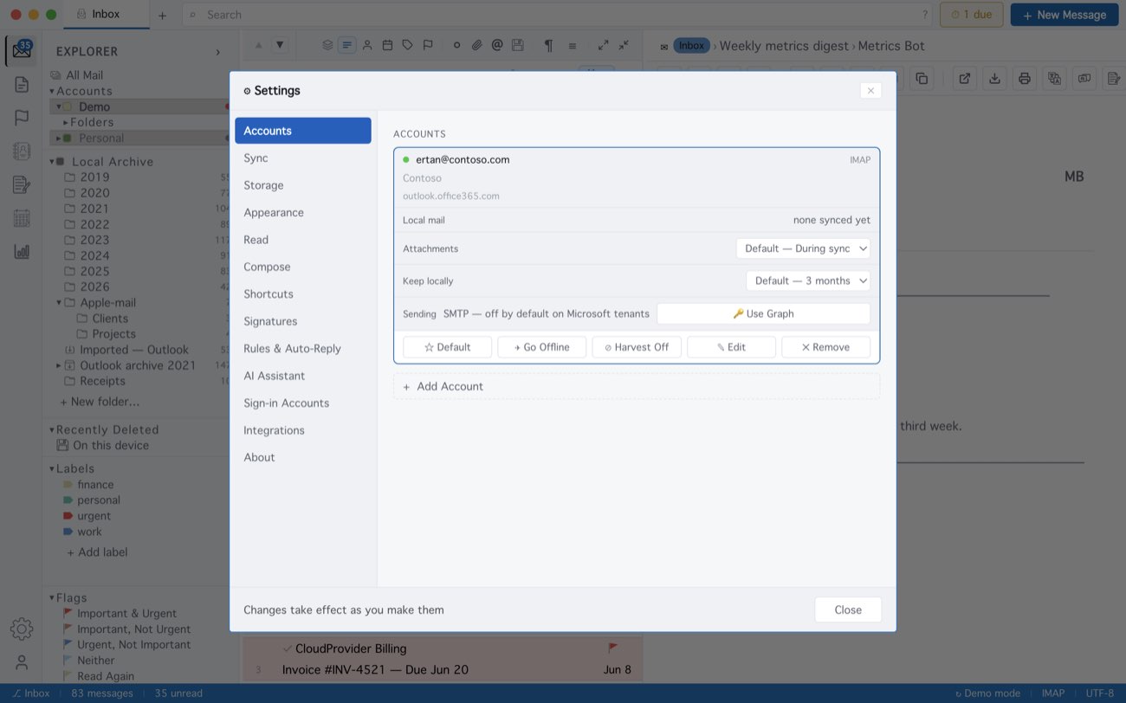The image size is (1126, 703).
Task: Open the Attachments 'Default — During sync' dropdown
Action: coord(804,248)
